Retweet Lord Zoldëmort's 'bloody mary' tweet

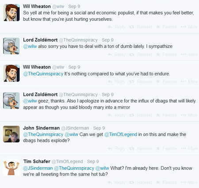141,115
